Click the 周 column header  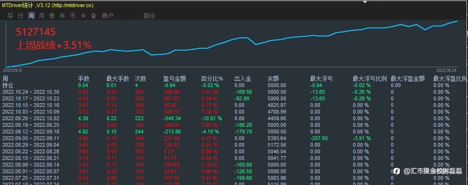click(5, 79)
